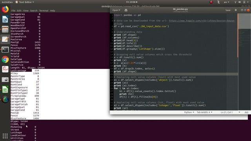Click the df.drop(b.index, axis=1) line
The height and width of the screenshot is (141, 251).
[x=134, y=69]
